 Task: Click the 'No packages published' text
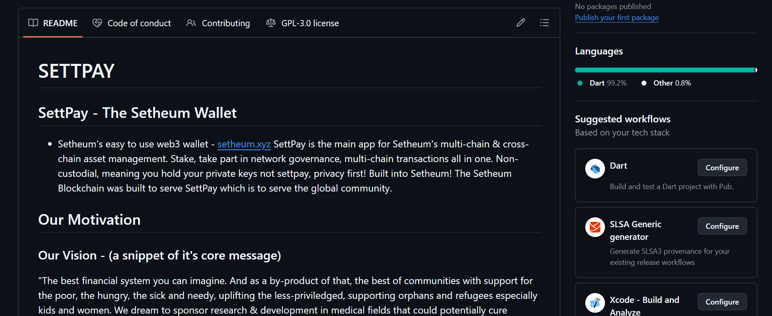click(613, 7)
